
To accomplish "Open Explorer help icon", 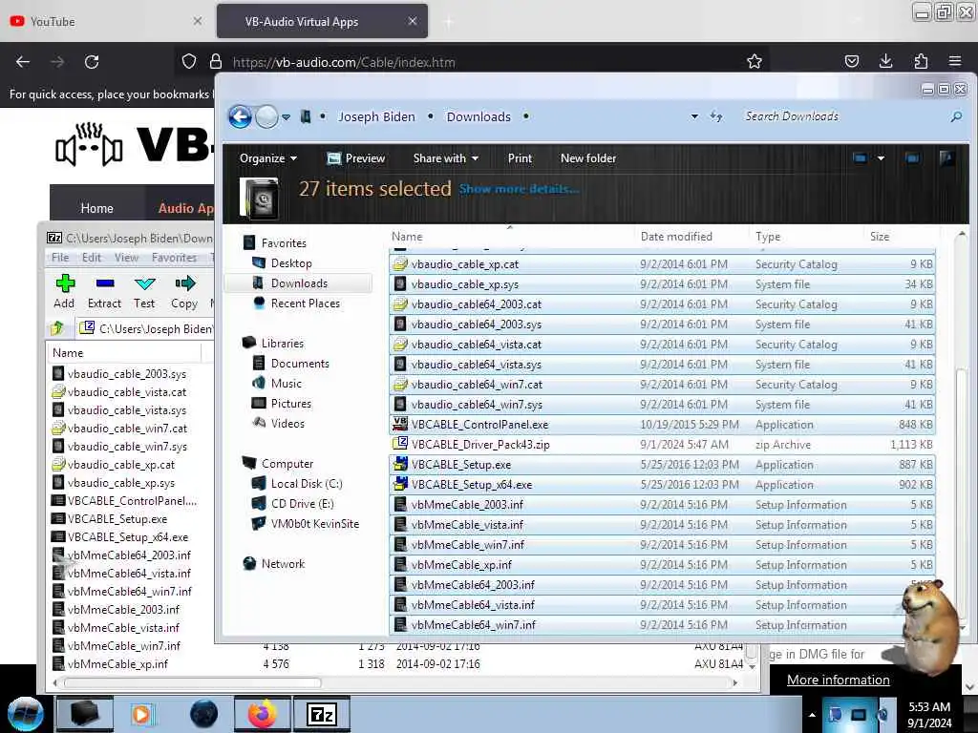I will point(946,158).
